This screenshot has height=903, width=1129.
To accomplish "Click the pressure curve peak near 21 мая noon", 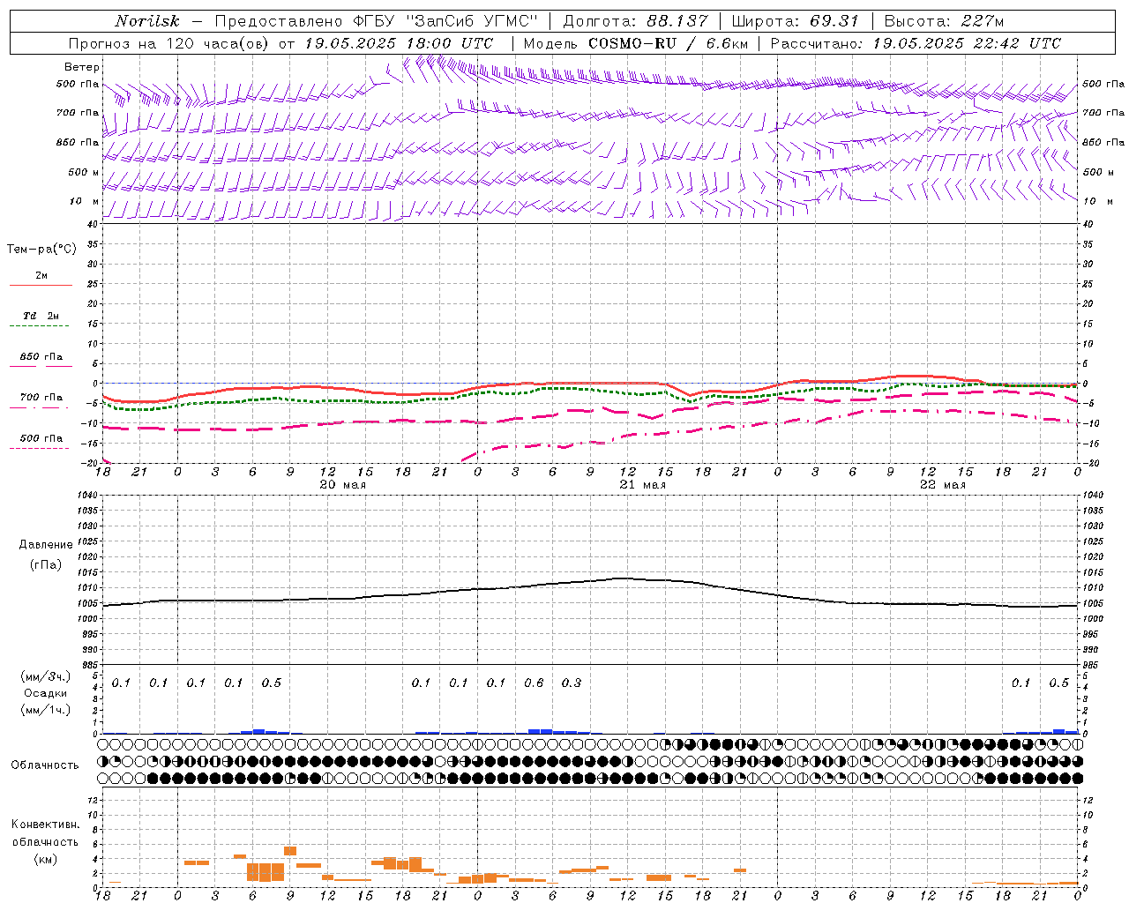I will click(x=624, y=578).
